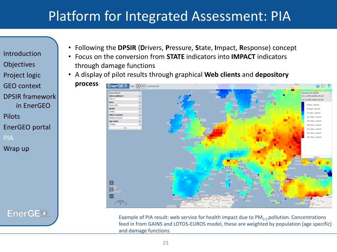Click the info icon next to Select scenario
The width and height of the screenshot is (337, 252).
coord(140,115)
